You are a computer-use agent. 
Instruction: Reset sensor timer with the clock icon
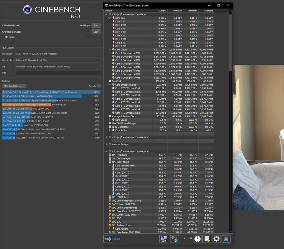[197, 239]
